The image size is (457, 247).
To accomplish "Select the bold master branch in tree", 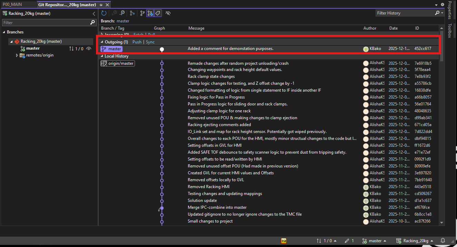I will [33, 49].
